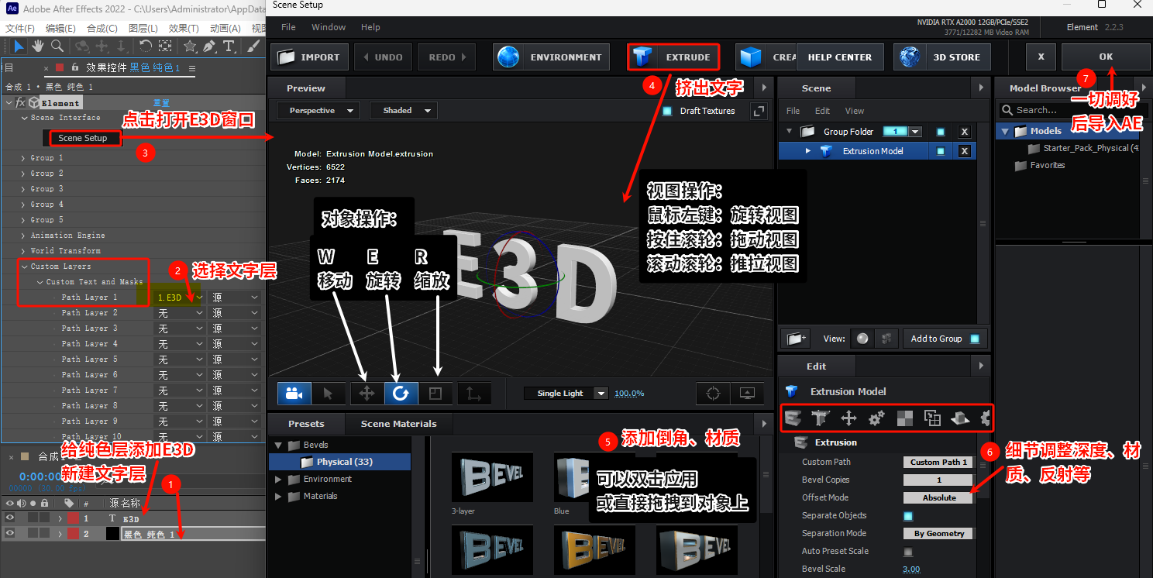Activate the Rotate gizmo tool in Preview
The height and width of the screenshot is (578, 1153).
(401, 394)
